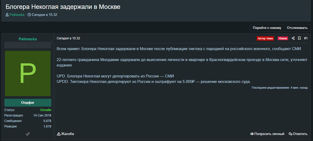313x141 pixels.
Task: Click the reply arrow icon beside Ответить
Action: click(x=290, y=134)
